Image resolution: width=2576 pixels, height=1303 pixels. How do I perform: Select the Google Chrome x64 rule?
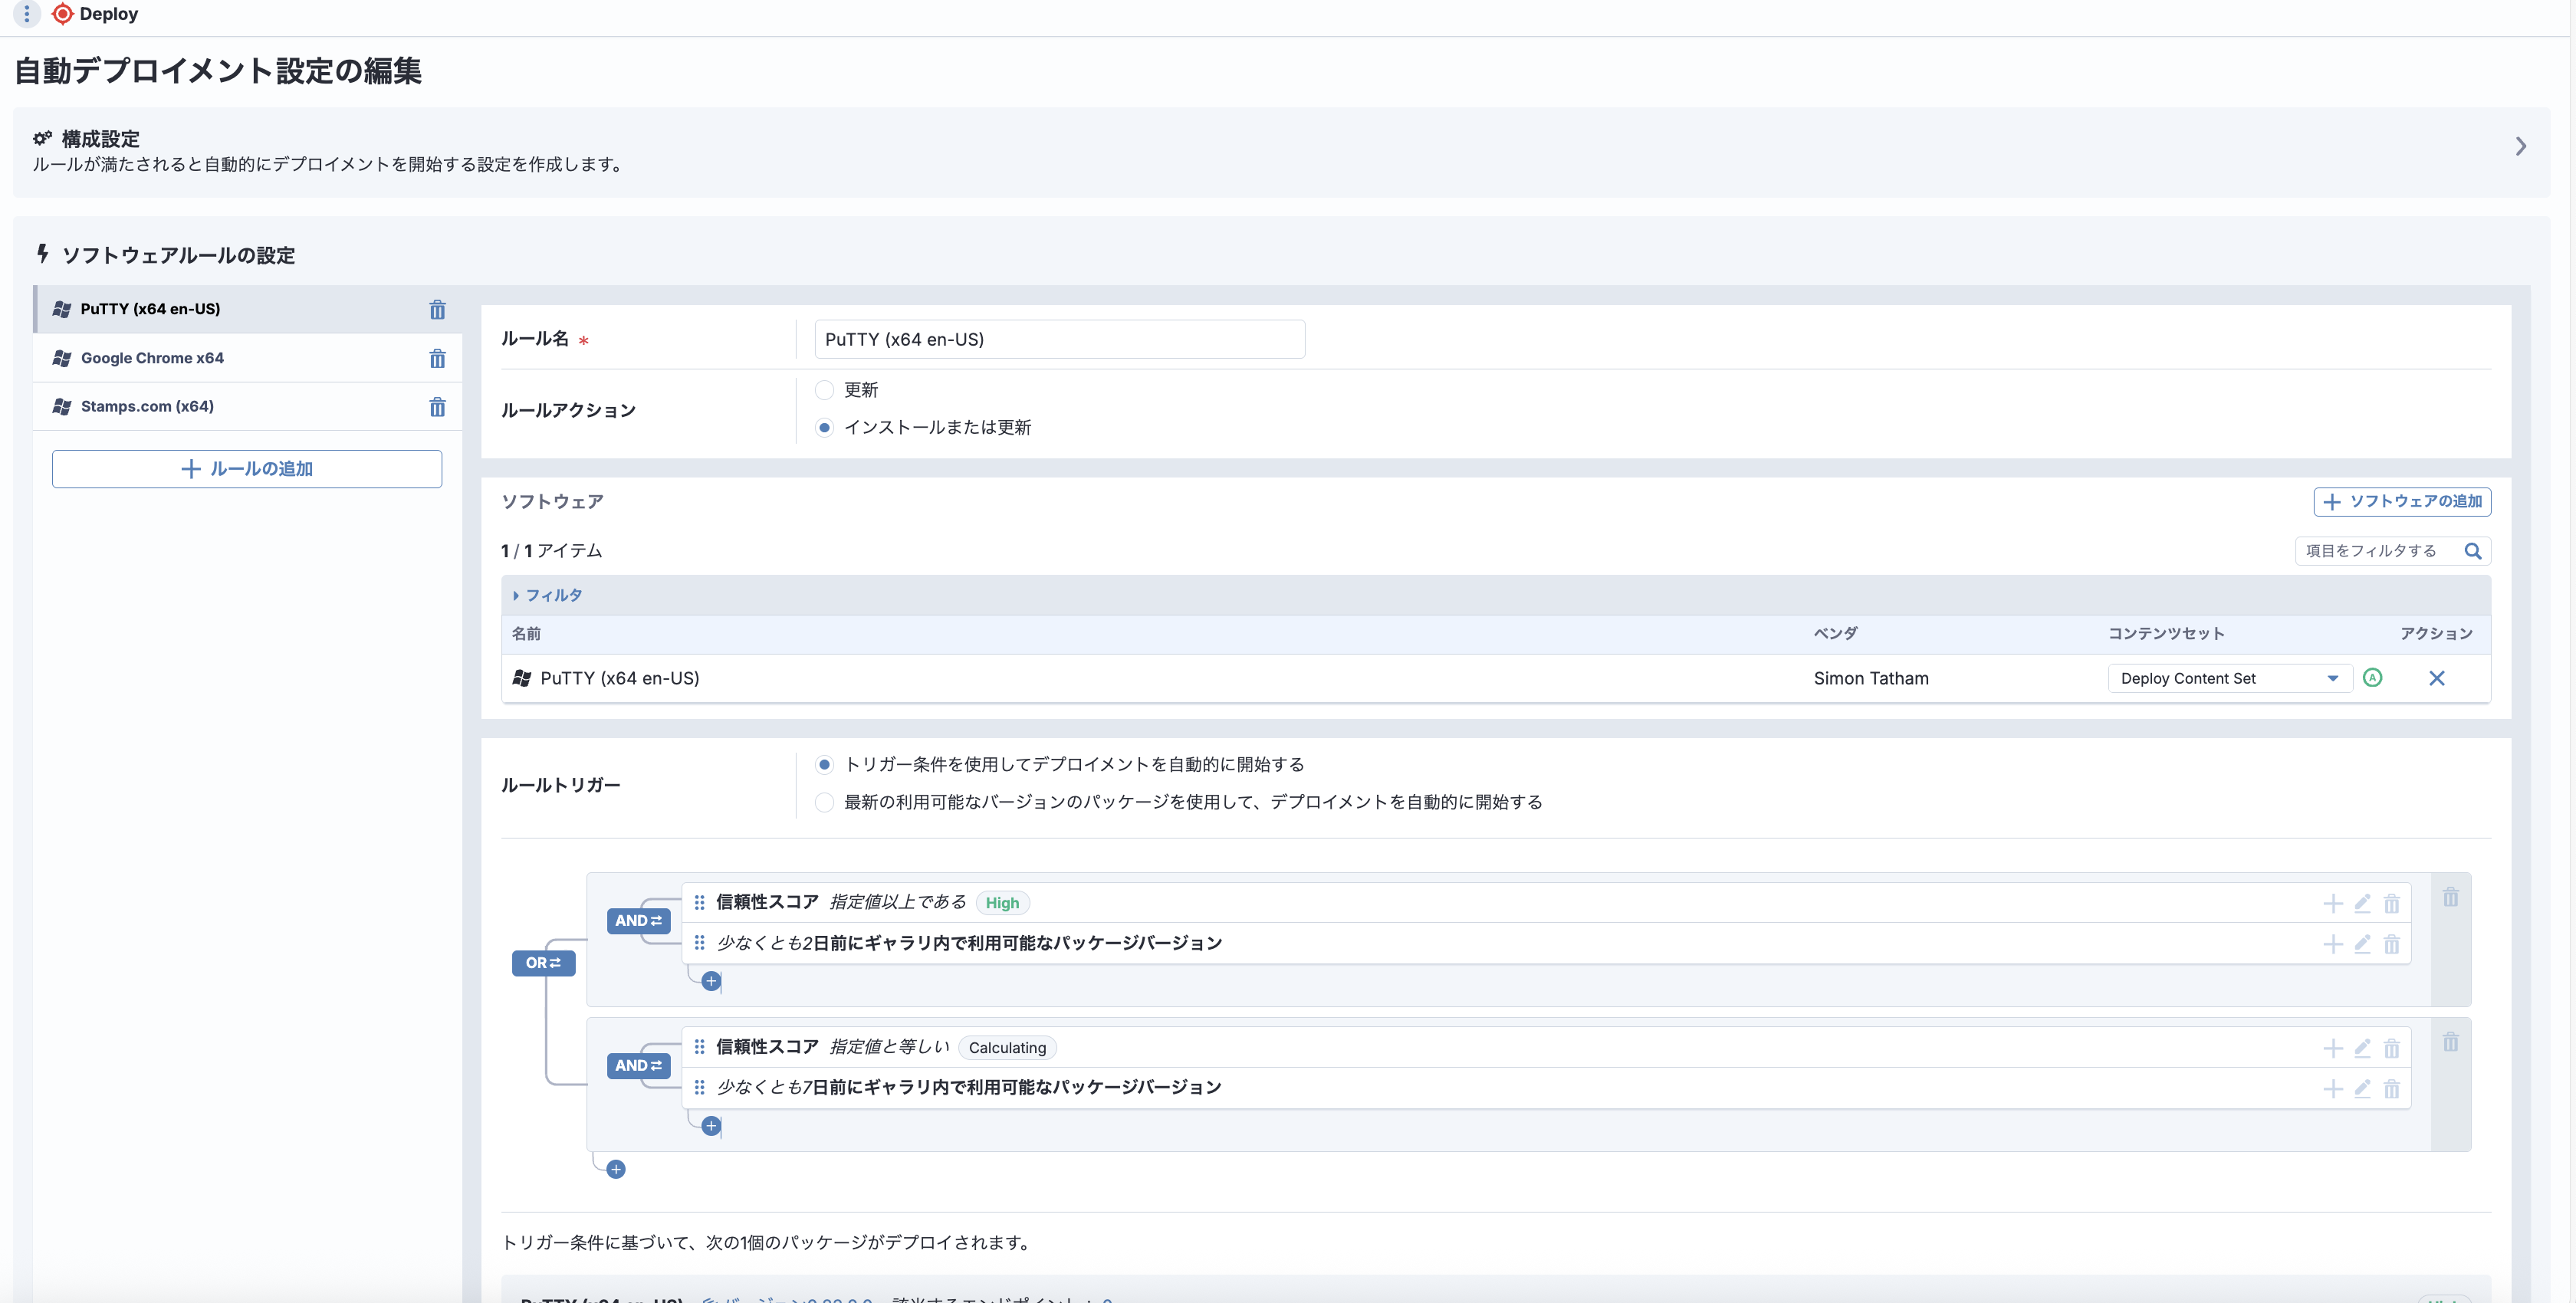152,357
